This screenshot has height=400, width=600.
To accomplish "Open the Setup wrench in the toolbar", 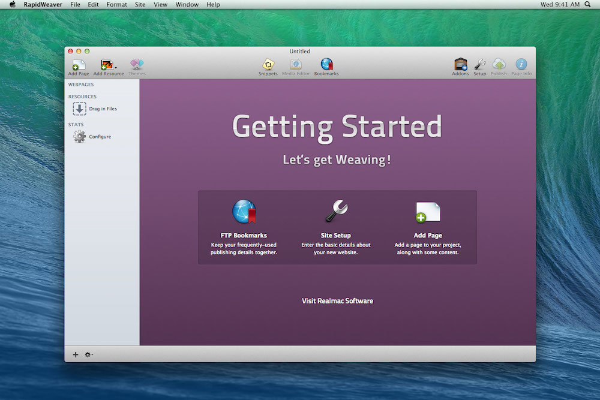I will [479, 64].
